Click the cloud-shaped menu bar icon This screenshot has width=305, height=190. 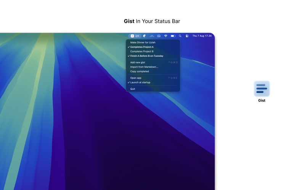pos(152,36)
